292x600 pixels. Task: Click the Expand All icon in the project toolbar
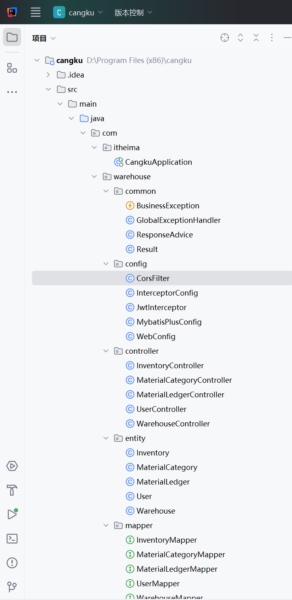pyautogui.click(x=240, y=38)
